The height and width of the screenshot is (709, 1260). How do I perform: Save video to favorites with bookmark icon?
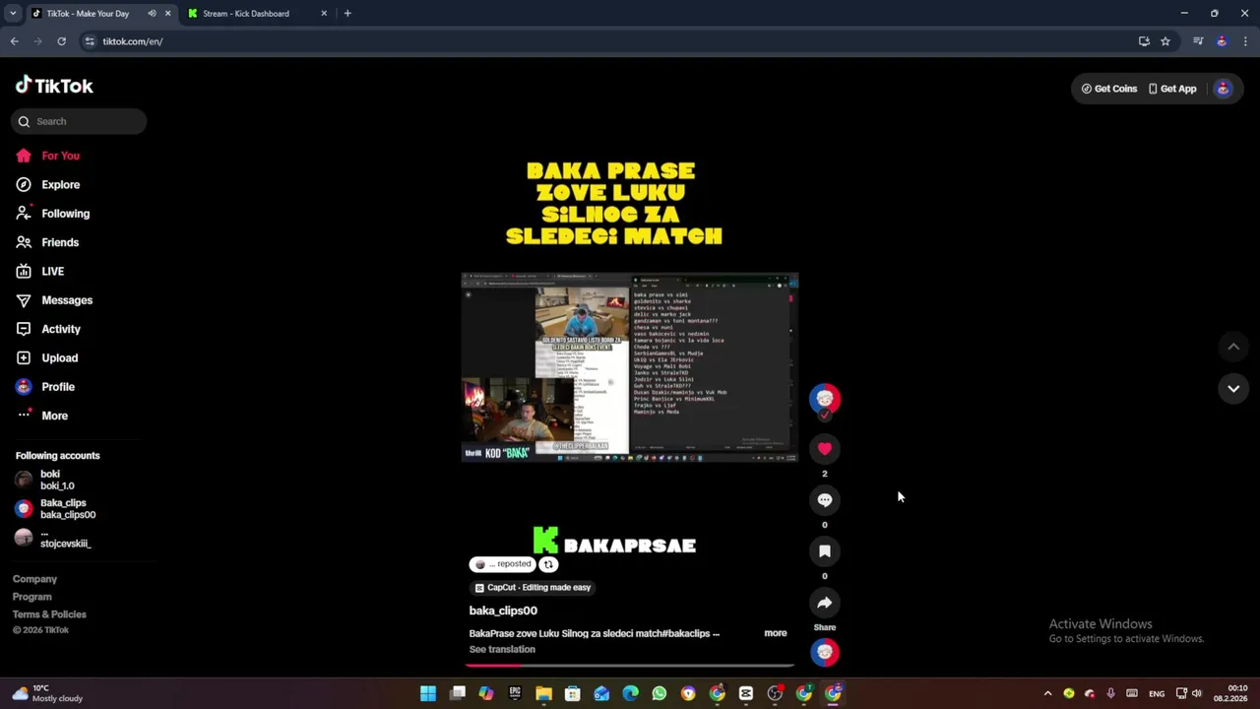(x=825, y=551)
